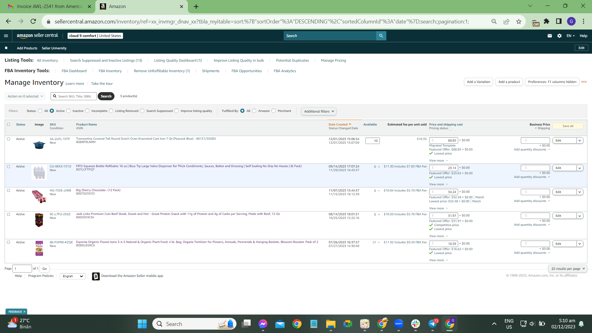Click the share page icon

coord(506,21)
